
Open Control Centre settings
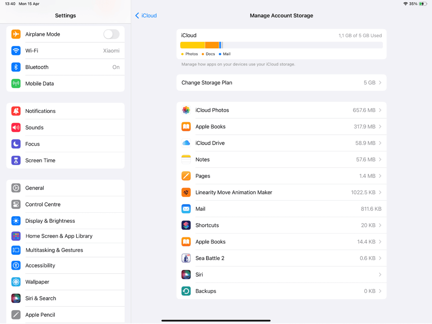pos(65,204)
